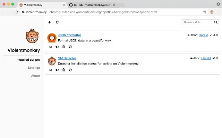The height and width of the screenshot is (138, 222).
Task: Click the plus icon to add new script
Action: [x=49, y=22]
